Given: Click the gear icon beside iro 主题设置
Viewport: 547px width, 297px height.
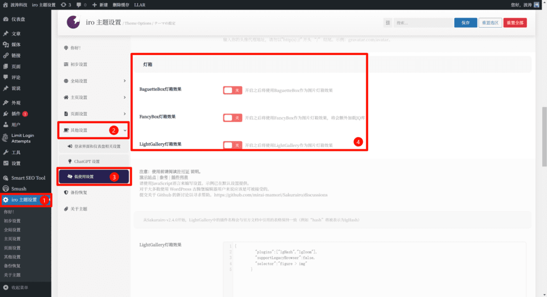Looking at the screenshot, I should tap(5, 200).
